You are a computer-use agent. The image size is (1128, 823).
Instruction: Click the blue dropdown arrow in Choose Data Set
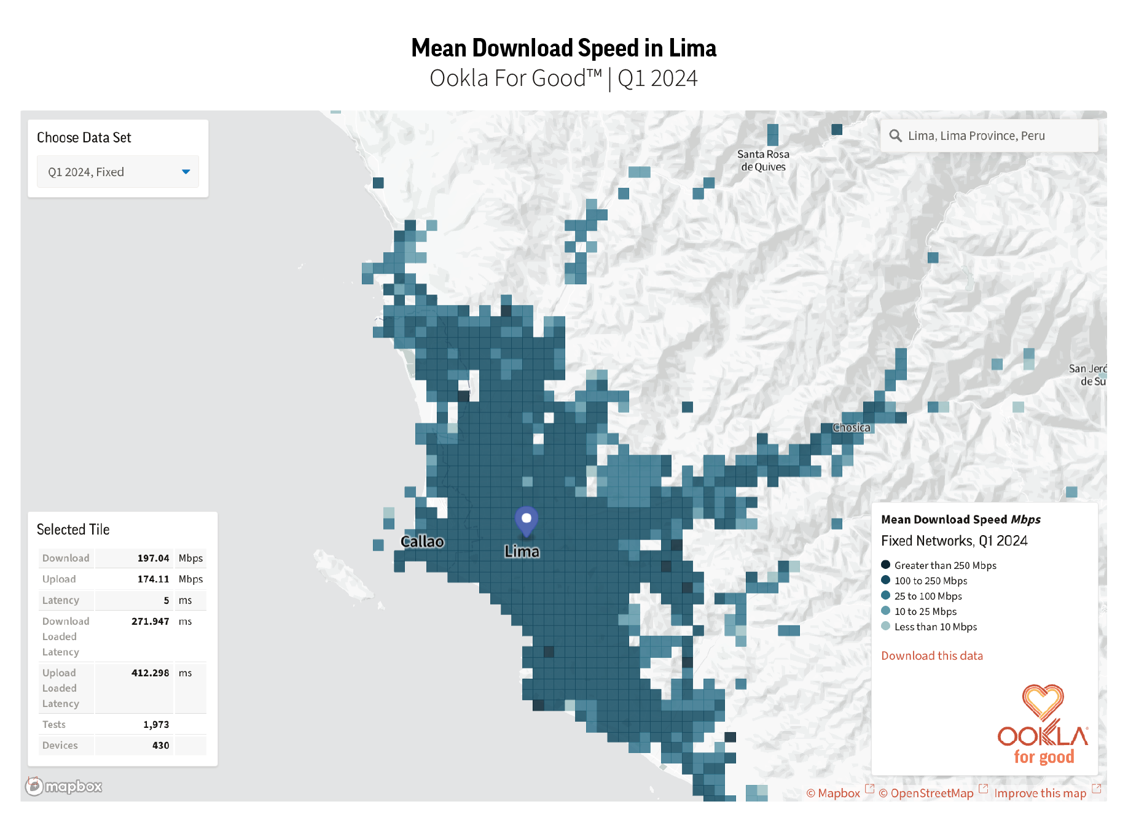coord(186,172)
